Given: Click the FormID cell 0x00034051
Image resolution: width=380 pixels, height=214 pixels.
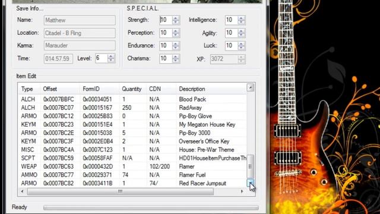Looking at the screenshot, I should [x=97, y=99].
